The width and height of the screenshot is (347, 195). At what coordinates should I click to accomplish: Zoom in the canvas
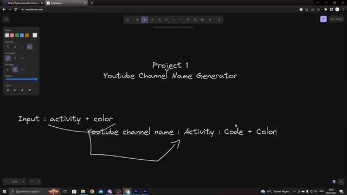[x=23, y=182]
